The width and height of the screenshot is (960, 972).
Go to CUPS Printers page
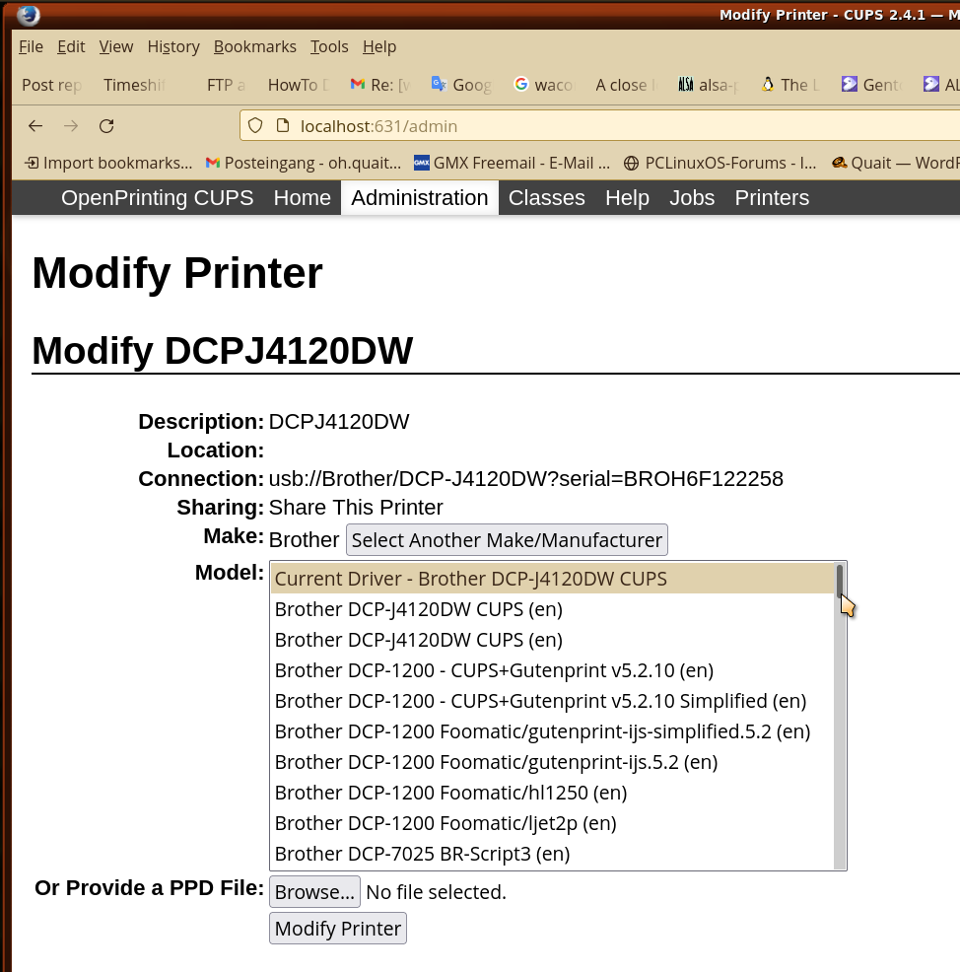772,198
